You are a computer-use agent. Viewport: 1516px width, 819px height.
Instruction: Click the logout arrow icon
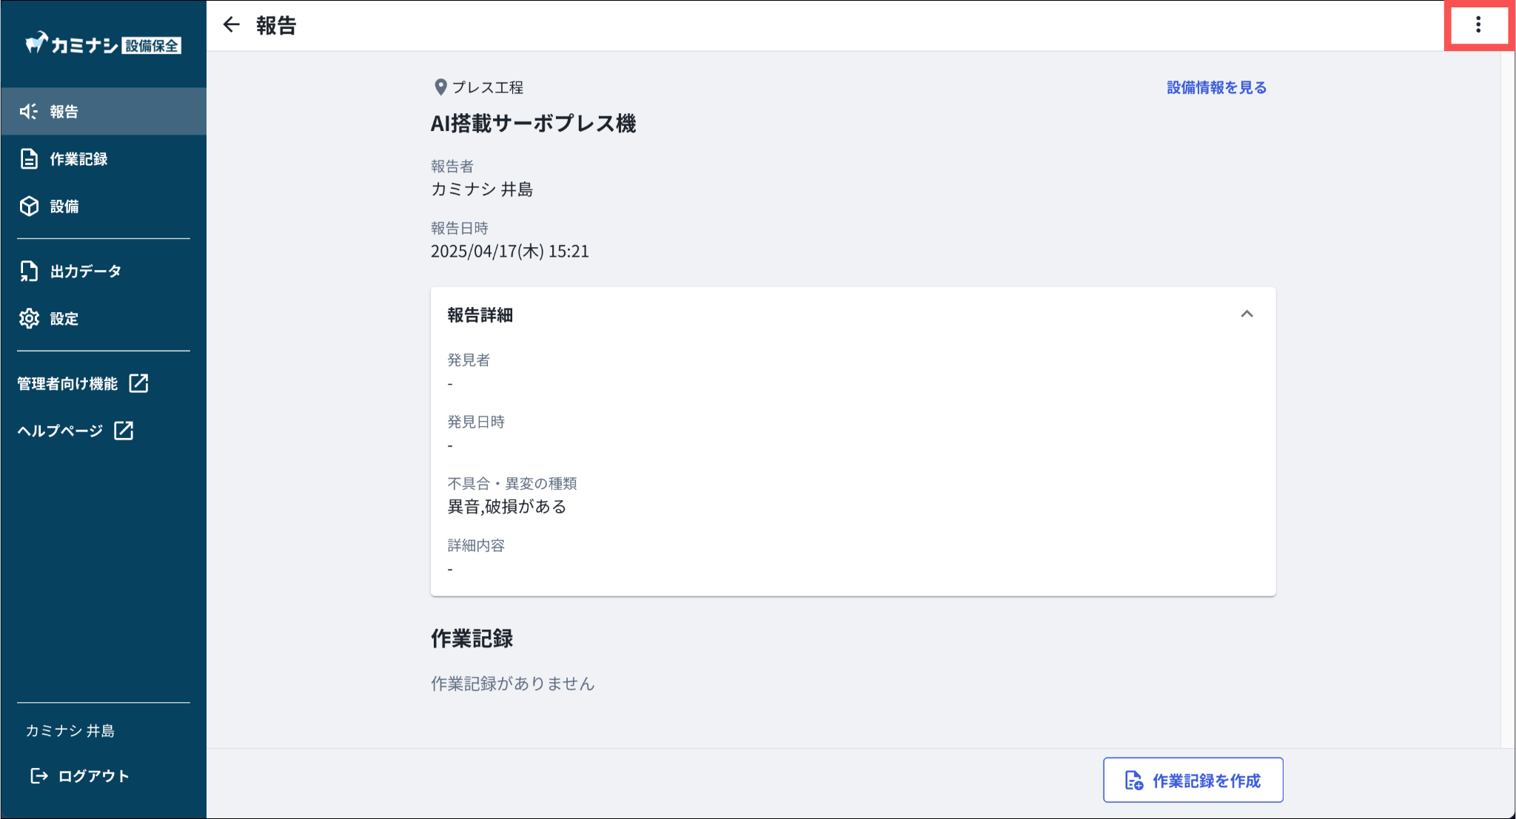[38, 776]
